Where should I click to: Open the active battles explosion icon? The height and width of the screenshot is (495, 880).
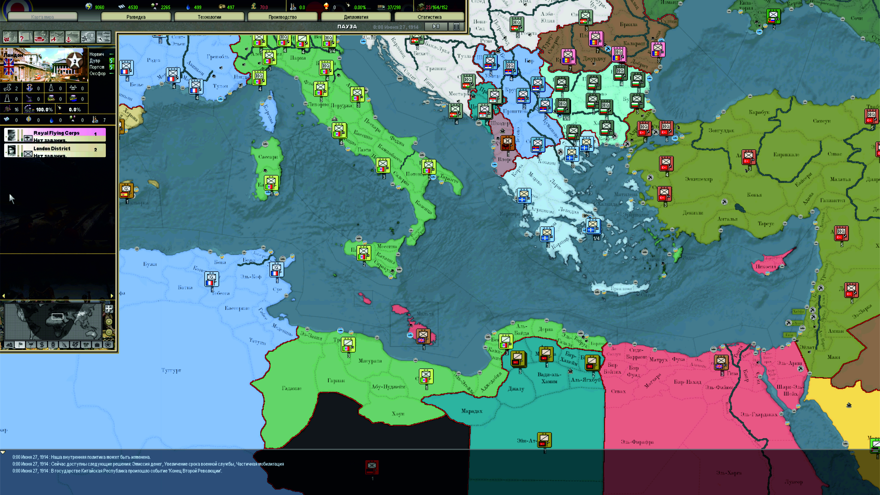click(x=88, y=37)
